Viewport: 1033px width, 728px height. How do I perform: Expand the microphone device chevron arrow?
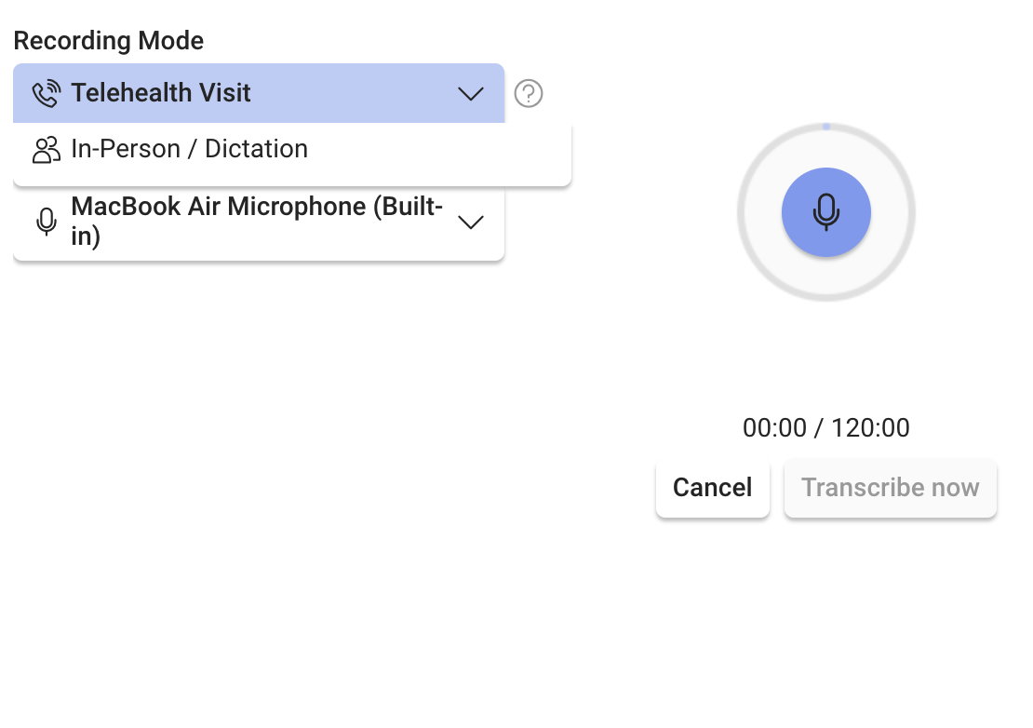pyautogui.click(x=471, y=222)
